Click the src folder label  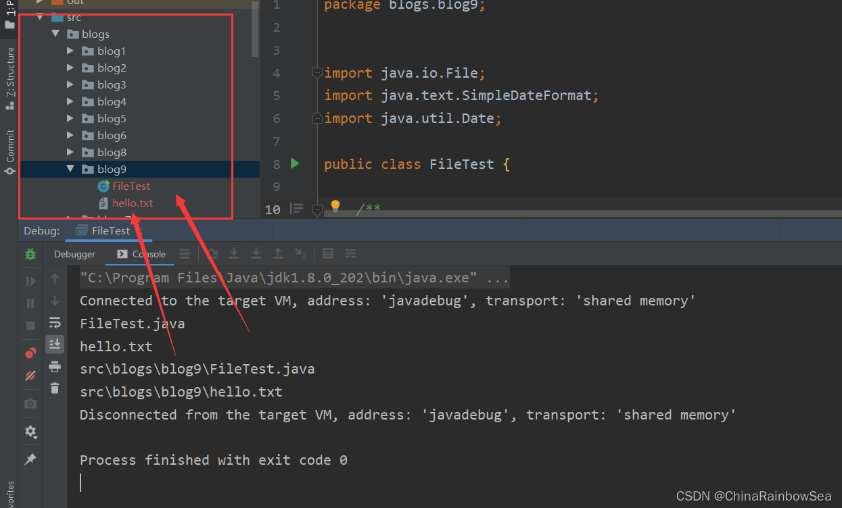[x=74, y=17]
